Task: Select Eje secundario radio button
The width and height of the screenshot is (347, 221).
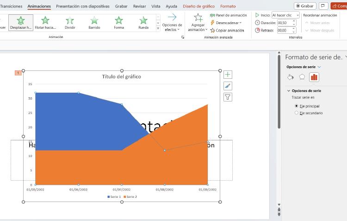Action: pos(297,113)
